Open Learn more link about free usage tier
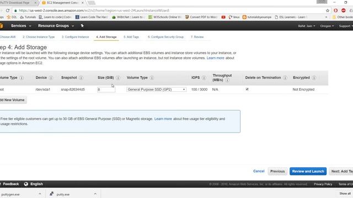353x198 pixels. (163, 119)
